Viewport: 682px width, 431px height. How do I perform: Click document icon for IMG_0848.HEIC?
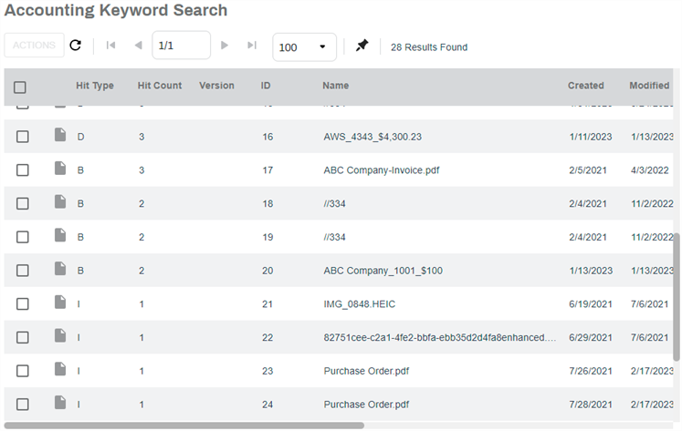tap(60, 303)
